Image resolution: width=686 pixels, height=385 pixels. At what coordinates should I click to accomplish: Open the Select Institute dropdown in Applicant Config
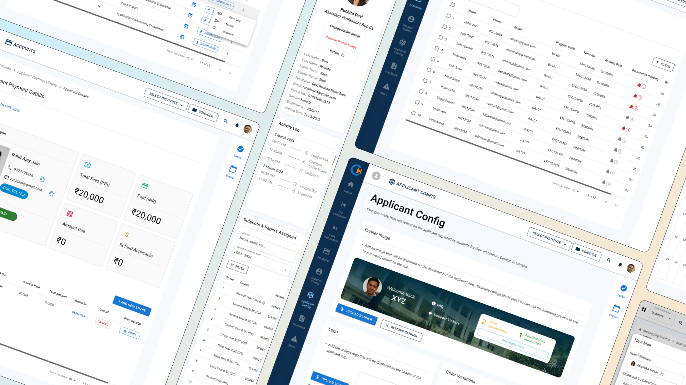549,239
